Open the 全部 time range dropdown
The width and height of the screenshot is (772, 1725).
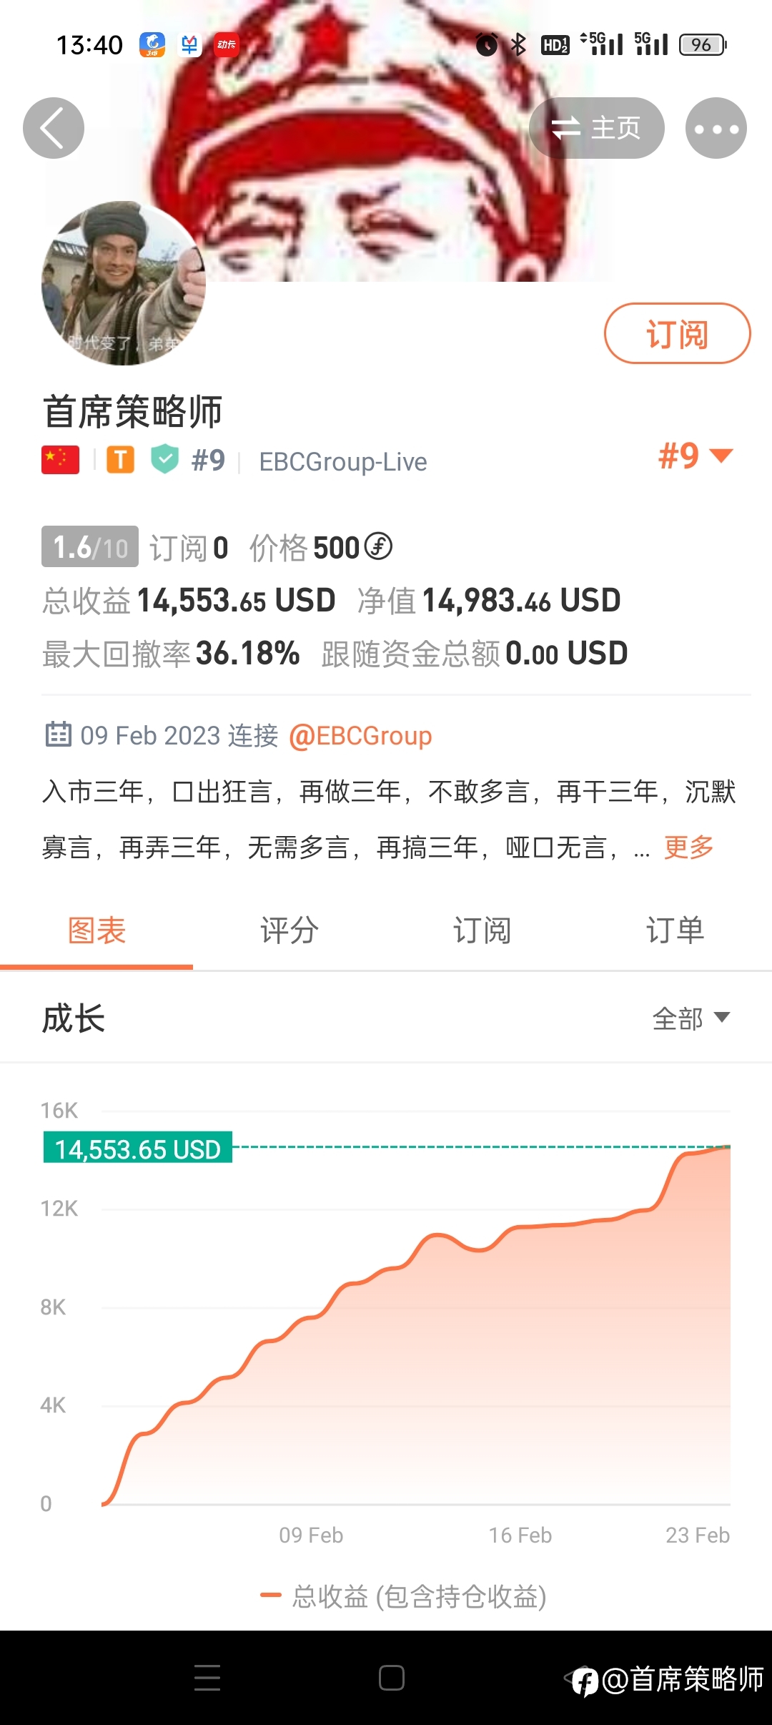tap(691, 1018)
